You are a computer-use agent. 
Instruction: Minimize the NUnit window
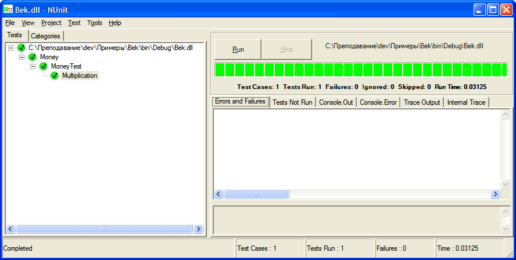click(x=479, y=10)
